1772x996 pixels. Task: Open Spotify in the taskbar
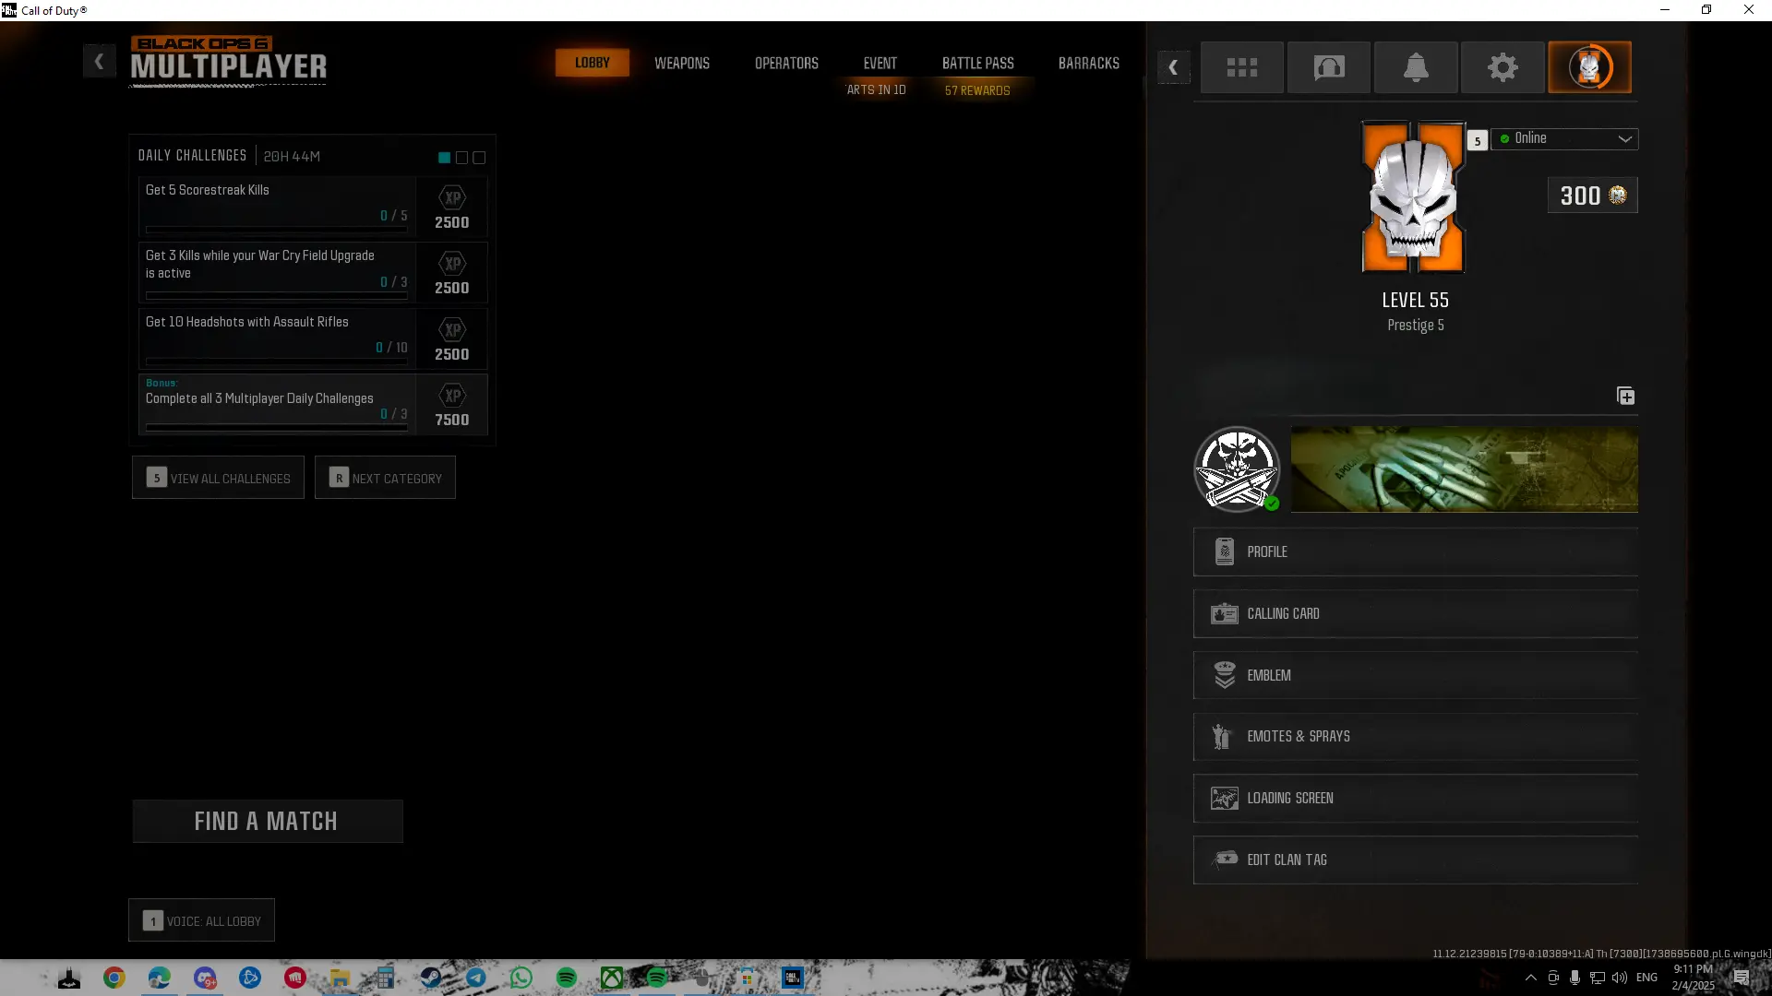(567, 978)
